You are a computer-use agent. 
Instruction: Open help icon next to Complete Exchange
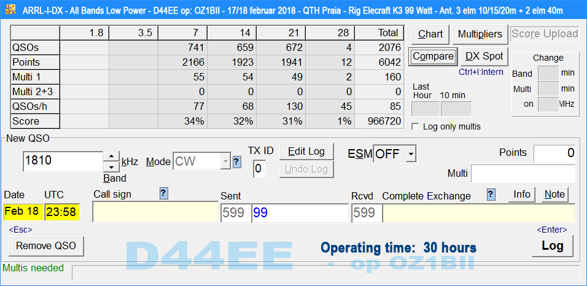click(491, 195)
